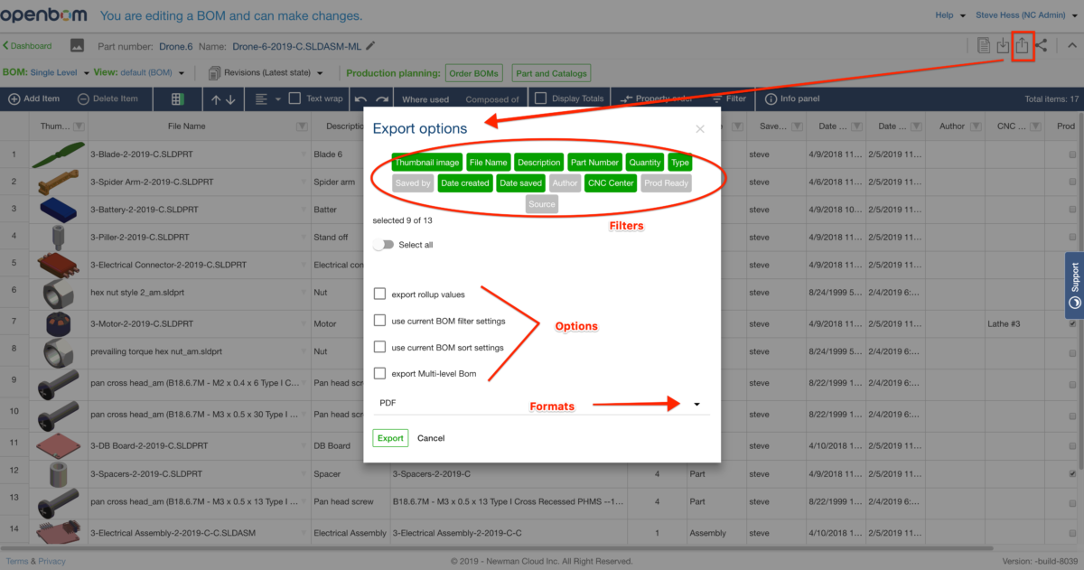Check export rollup values
Image resolution: width=1084 pixels, height=570 pixels.
pyautogui.click(x=379, y=294)
